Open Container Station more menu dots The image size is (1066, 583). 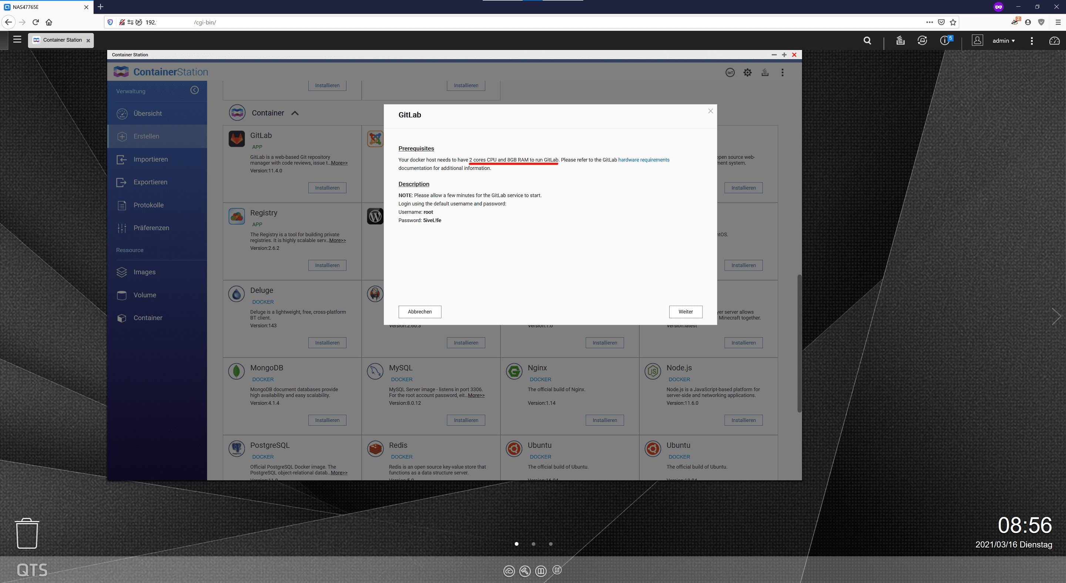pos(782,73)
